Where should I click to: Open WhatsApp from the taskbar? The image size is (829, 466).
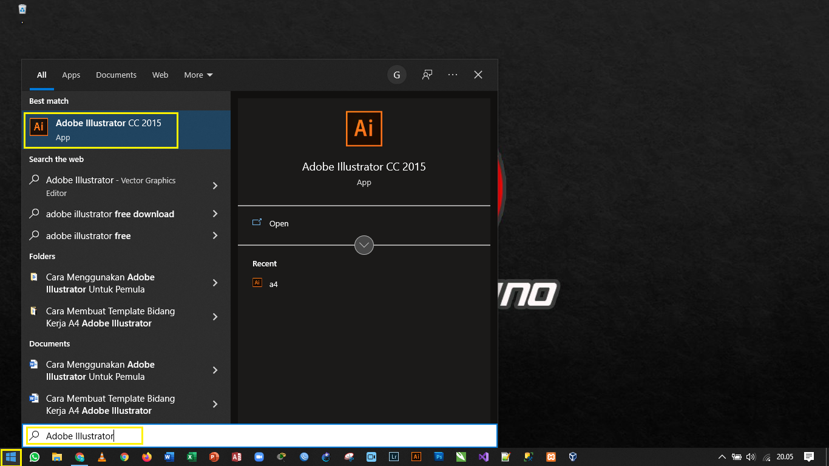34,457
